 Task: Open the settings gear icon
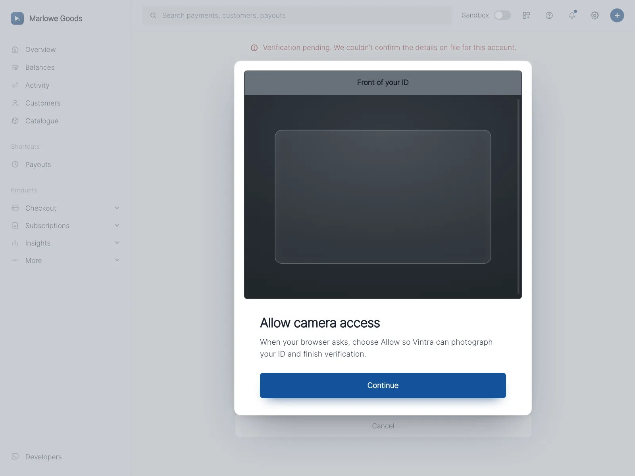coord(595,15)
